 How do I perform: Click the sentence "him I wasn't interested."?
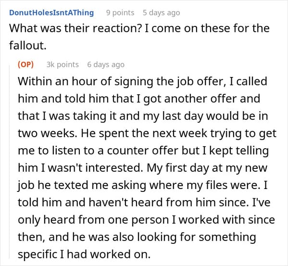[80, 168]
